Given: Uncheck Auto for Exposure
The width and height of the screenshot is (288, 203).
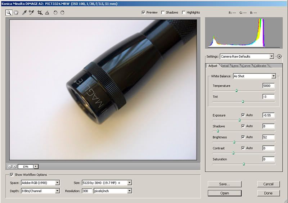Looking at the screenshot, I should [243, 115].
